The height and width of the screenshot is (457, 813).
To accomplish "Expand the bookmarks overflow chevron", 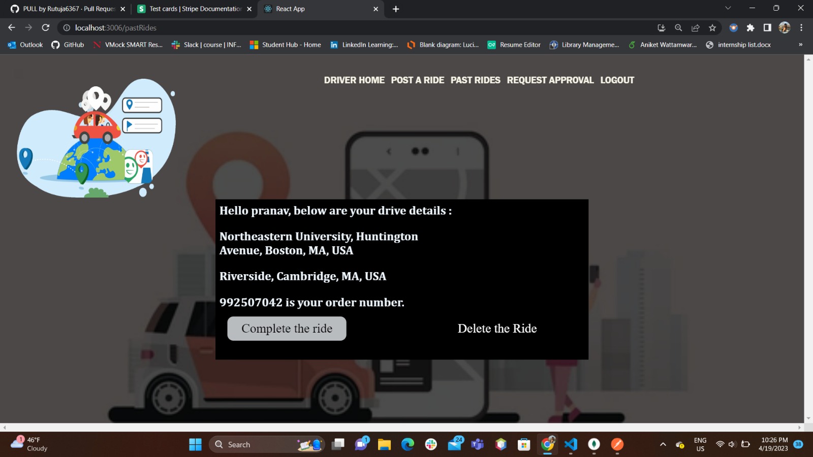I will [x=800, y=45].
